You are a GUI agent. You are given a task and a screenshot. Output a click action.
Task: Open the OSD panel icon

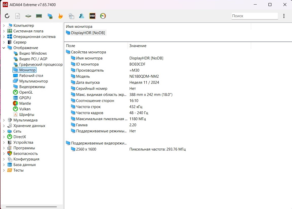pyautogui.click(x=92, y=16)
